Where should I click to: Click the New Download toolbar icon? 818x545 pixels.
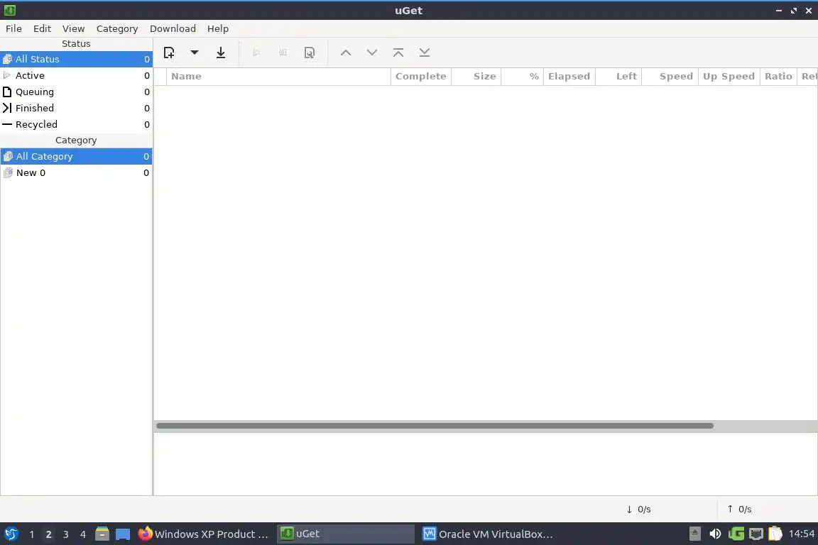point(169,53)
